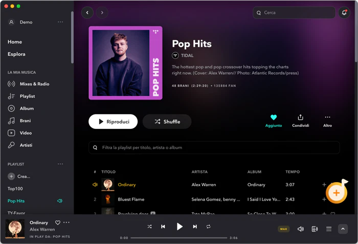Click the orange floating add music button

(337, 193)
